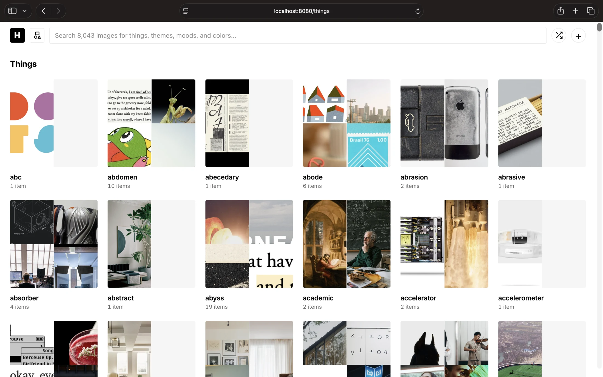The image size is (603, 377).
Task: Open the abode collection thumbnail
Action: [x=346, y=123]
